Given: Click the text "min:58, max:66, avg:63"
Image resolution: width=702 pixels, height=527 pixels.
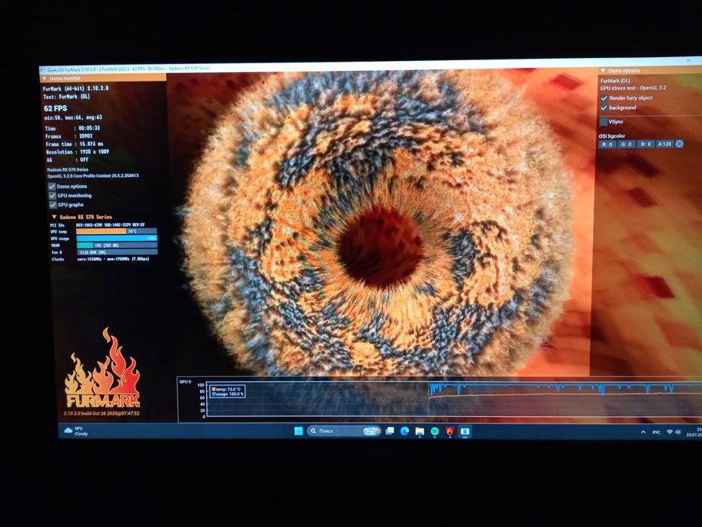Looking at the screenshot, I should 73,117.
